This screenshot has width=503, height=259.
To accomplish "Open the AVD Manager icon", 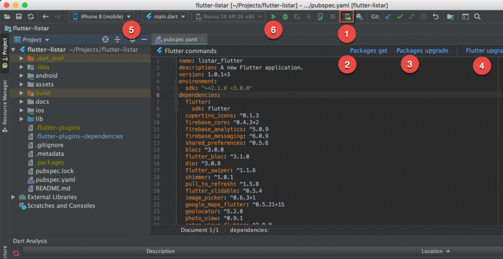I will click(x=347, y=17).
